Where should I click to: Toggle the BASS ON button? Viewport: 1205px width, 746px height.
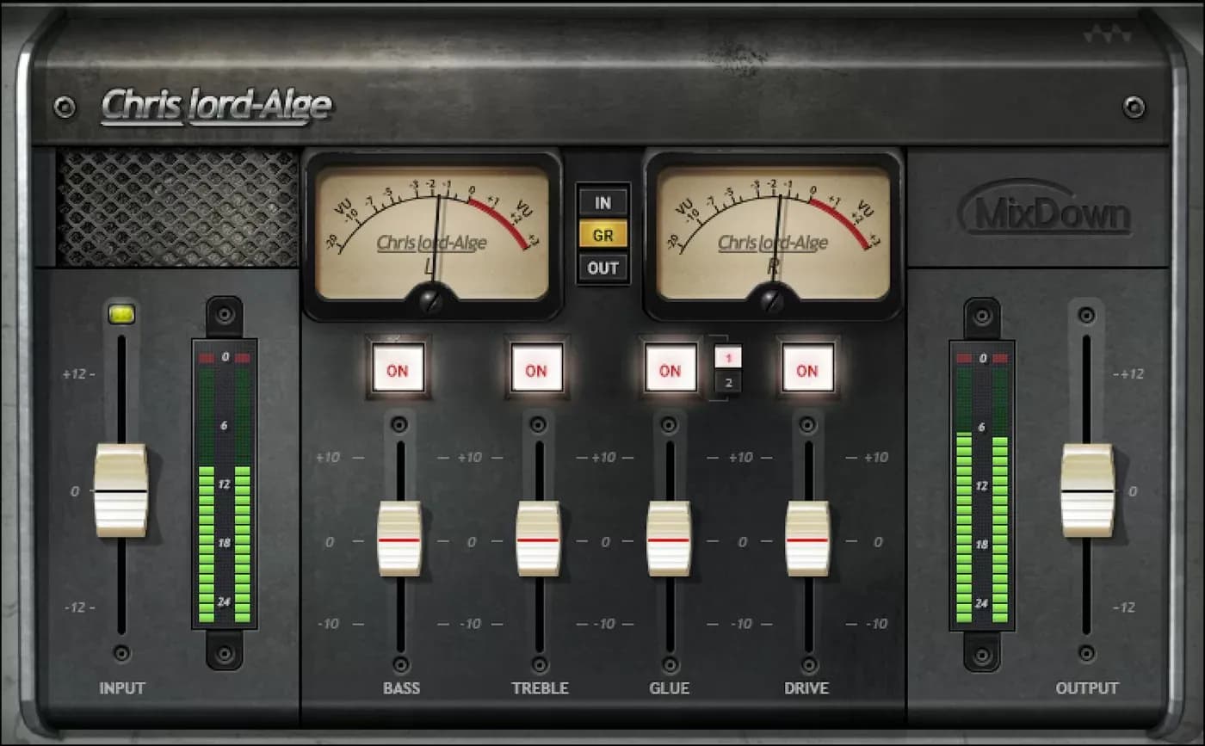[x=398, y=368]
